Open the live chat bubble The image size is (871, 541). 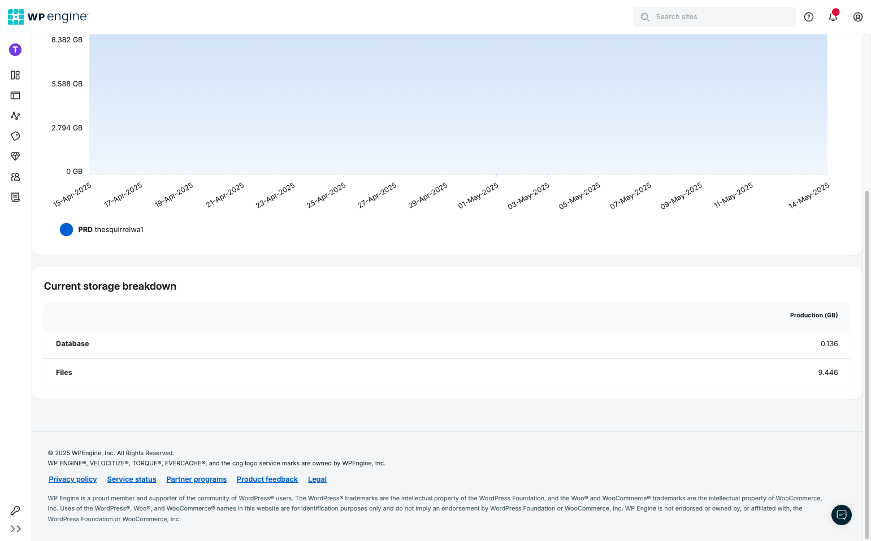click(842, 515)
